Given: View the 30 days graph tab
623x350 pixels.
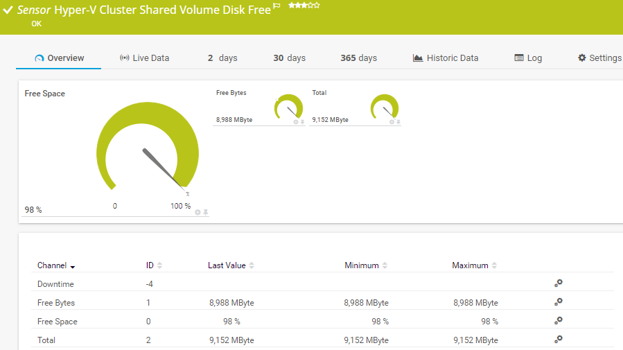Looking at the screenshot, I should [289, 58].
